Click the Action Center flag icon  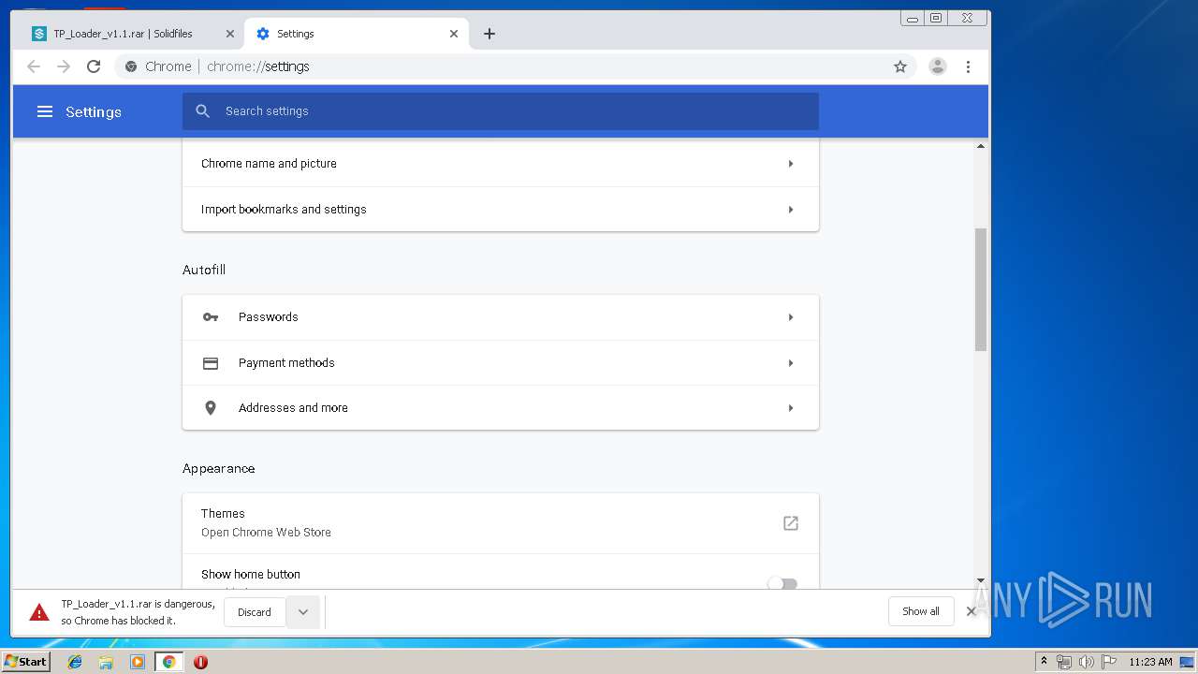pos(1108,662)
